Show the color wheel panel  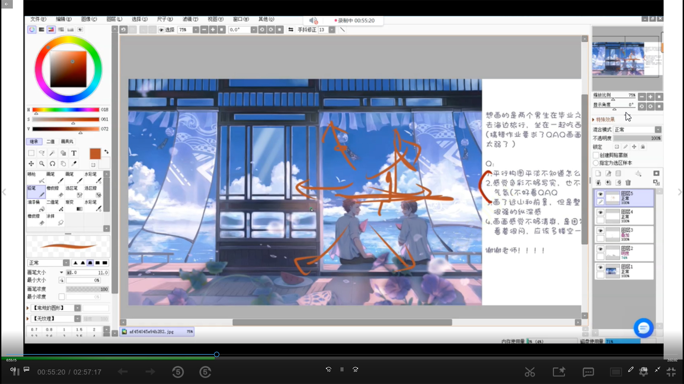point(32,30)
